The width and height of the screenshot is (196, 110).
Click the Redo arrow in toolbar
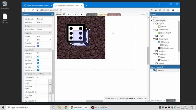click(x=75, y=14)
